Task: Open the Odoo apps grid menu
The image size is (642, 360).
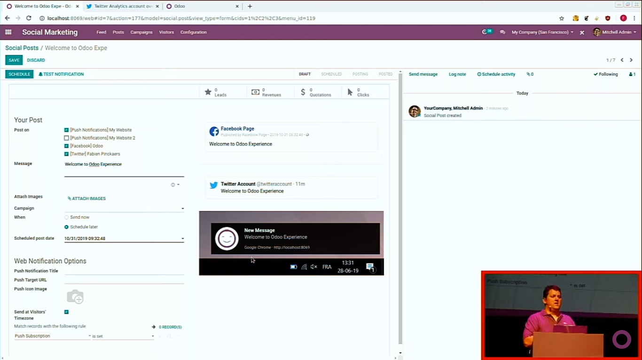Action: [8, 32]
